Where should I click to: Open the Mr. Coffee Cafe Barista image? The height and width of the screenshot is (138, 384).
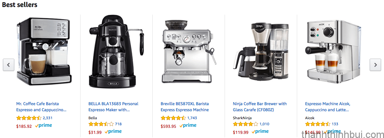click(x=44, y=51)
